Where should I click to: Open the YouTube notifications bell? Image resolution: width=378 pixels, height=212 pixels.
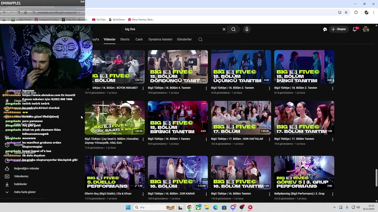(355, 29)
